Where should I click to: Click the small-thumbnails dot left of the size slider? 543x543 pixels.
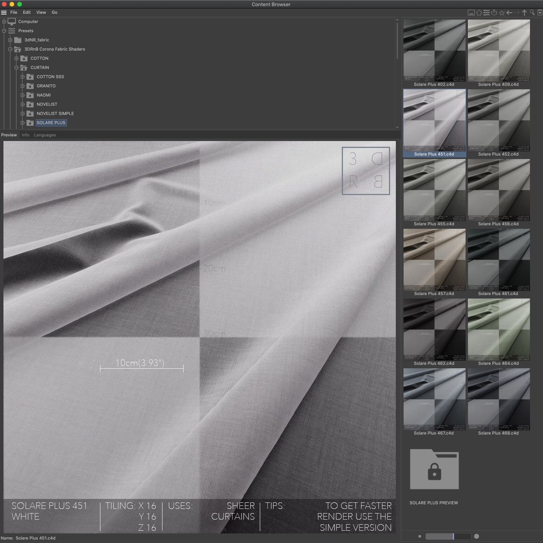pos(420,536)
